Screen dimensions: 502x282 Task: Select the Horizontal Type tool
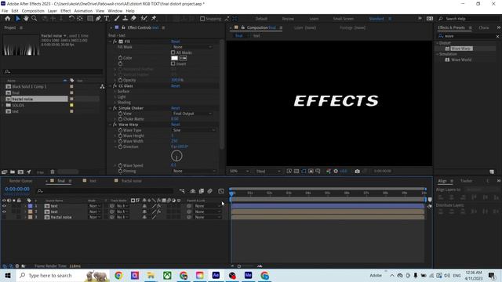(x=107, y=19)
